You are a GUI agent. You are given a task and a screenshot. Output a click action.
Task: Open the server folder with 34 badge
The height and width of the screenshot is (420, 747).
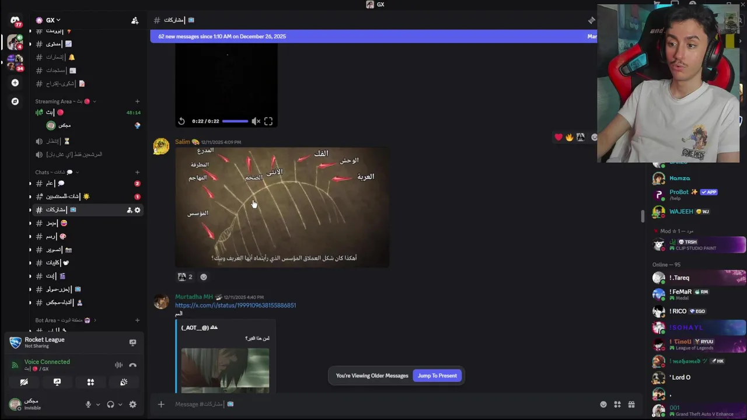tap(15, 62)
